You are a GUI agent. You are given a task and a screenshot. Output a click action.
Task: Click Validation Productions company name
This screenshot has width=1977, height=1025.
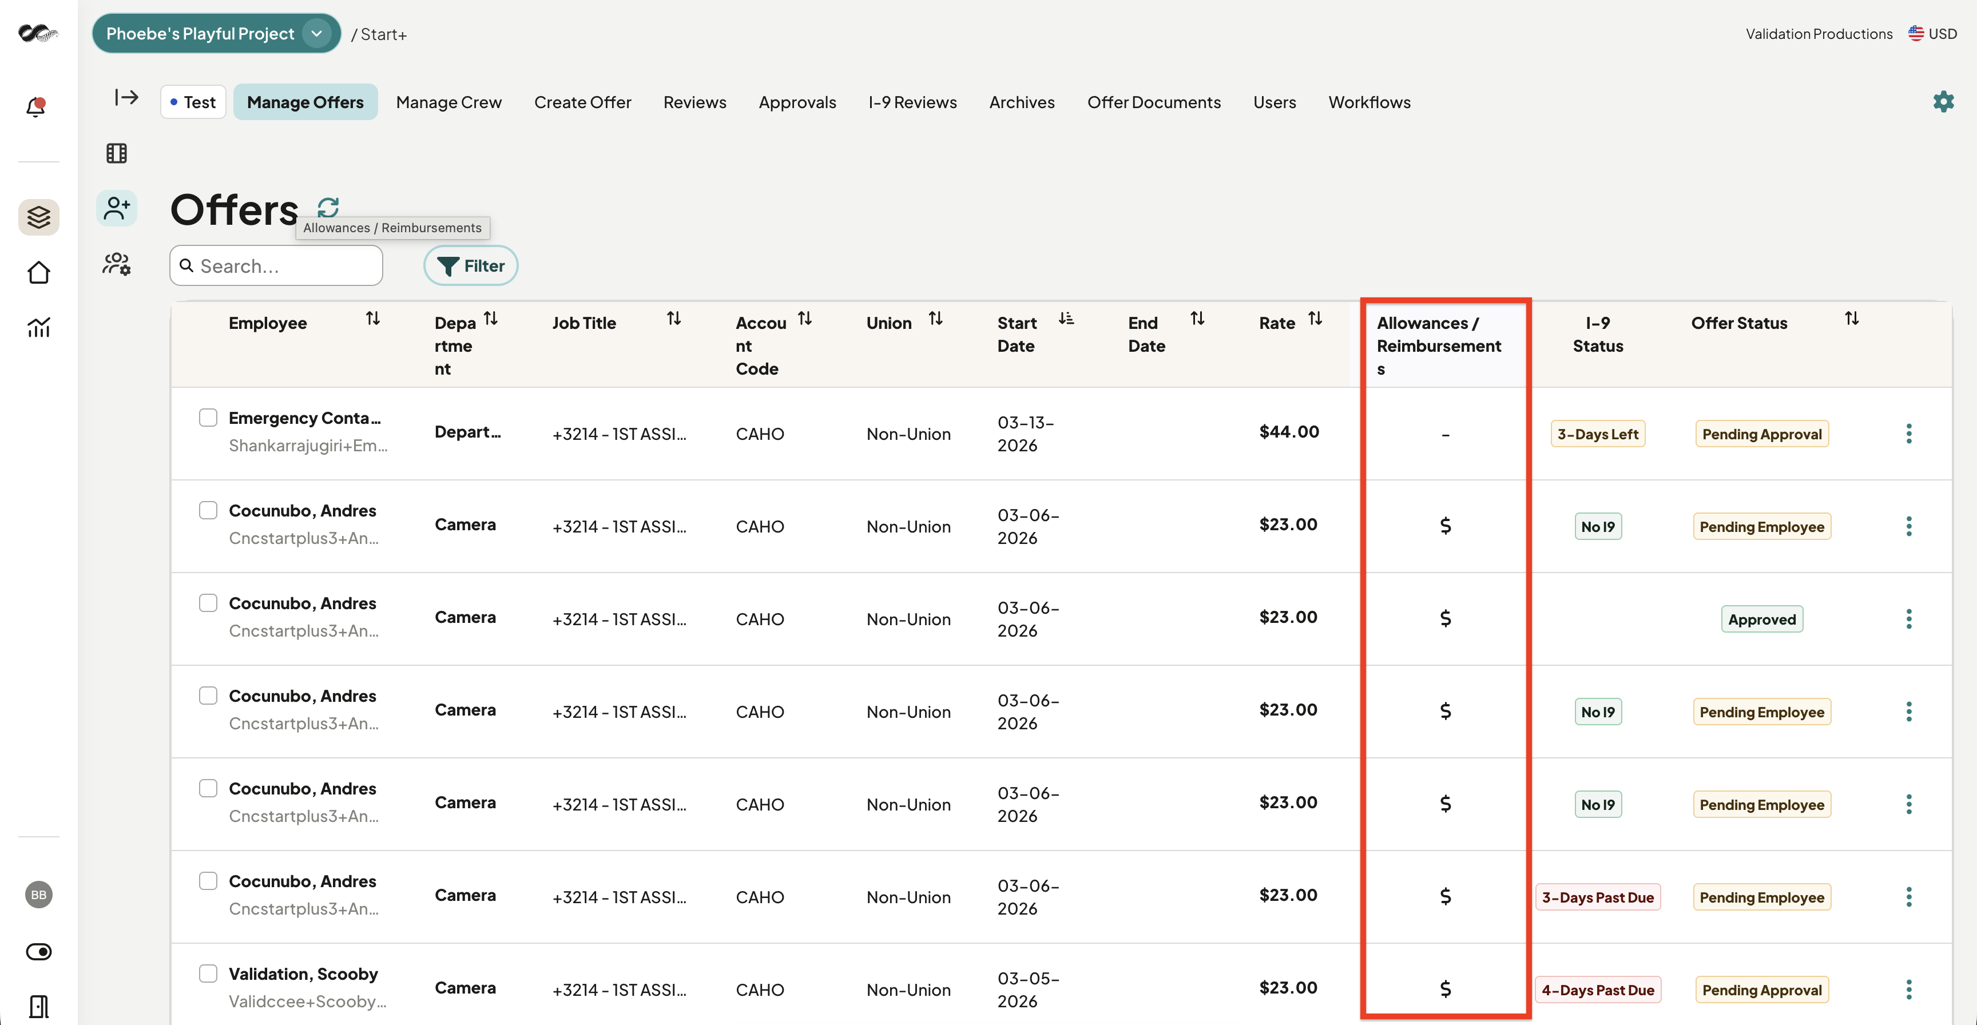[x=1819, y=34]
